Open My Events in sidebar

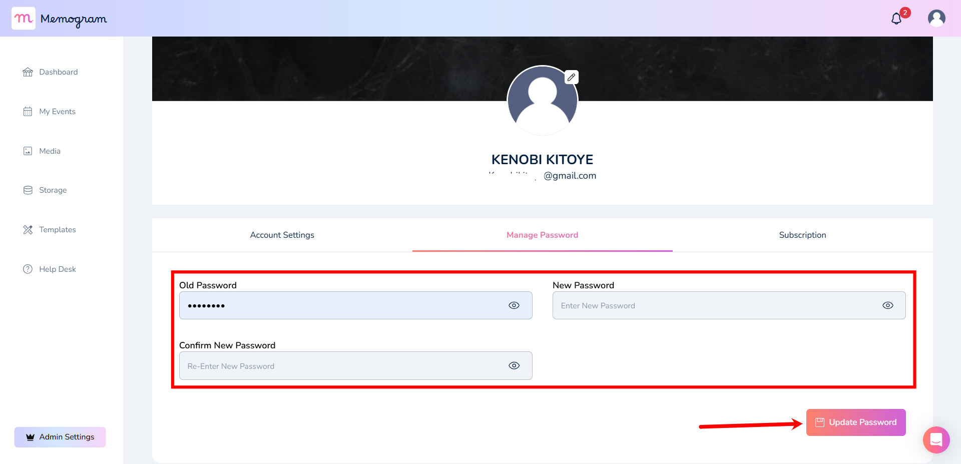[58, 112]
